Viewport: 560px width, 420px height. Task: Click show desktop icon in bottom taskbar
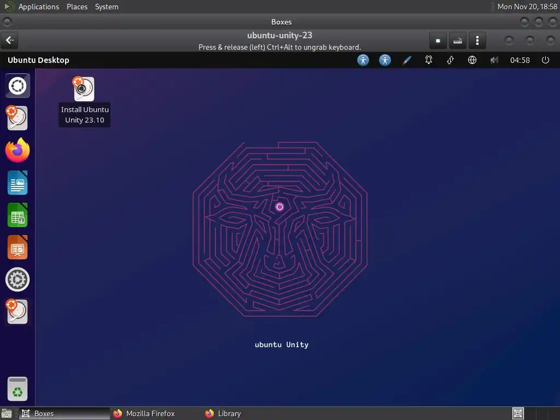pyautogui.click(x=7, y=413)
